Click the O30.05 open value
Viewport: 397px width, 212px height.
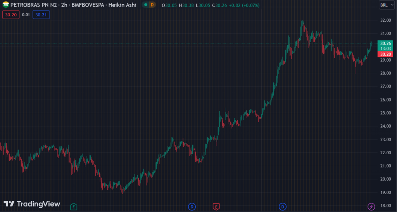pyautogui.click(x=169, y=5)
